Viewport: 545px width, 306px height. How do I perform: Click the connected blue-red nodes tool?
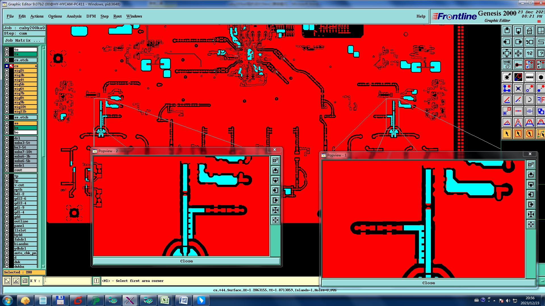click(507, 88)
